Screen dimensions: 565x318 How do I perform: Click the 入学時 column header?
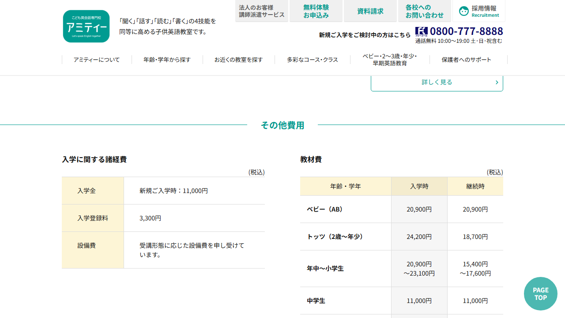pos(419,186)
